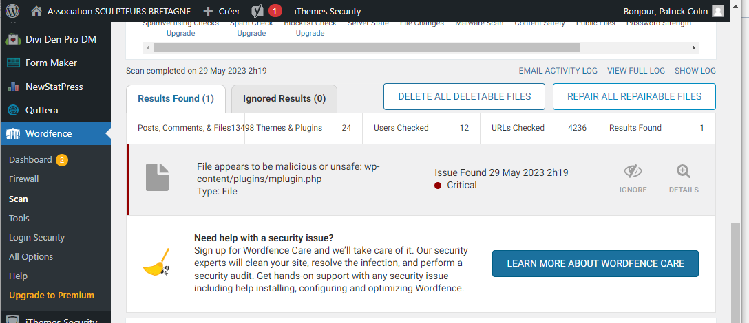Open Divi Den Pro DM icon

[x=12, y=39]
